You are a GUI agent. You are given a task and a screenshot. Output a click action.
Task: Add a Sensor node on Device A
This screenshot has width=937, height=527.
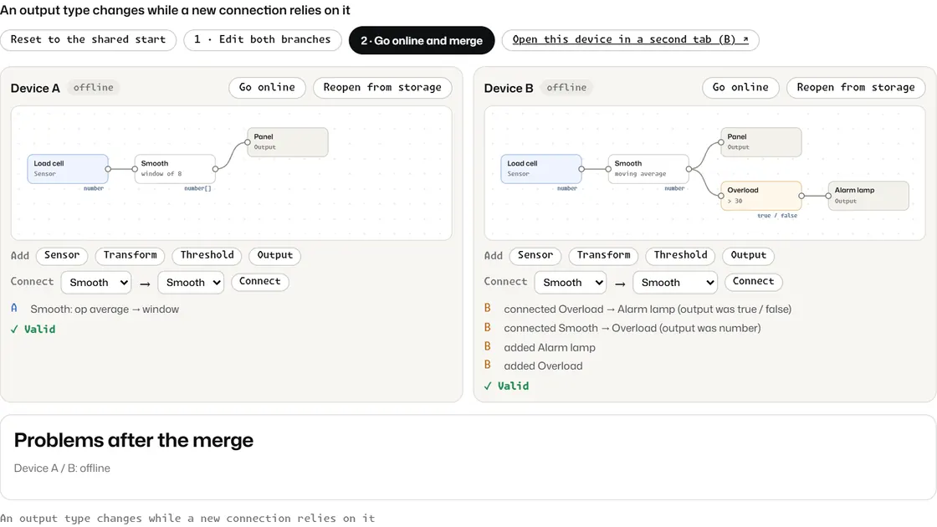pos(62,255)
